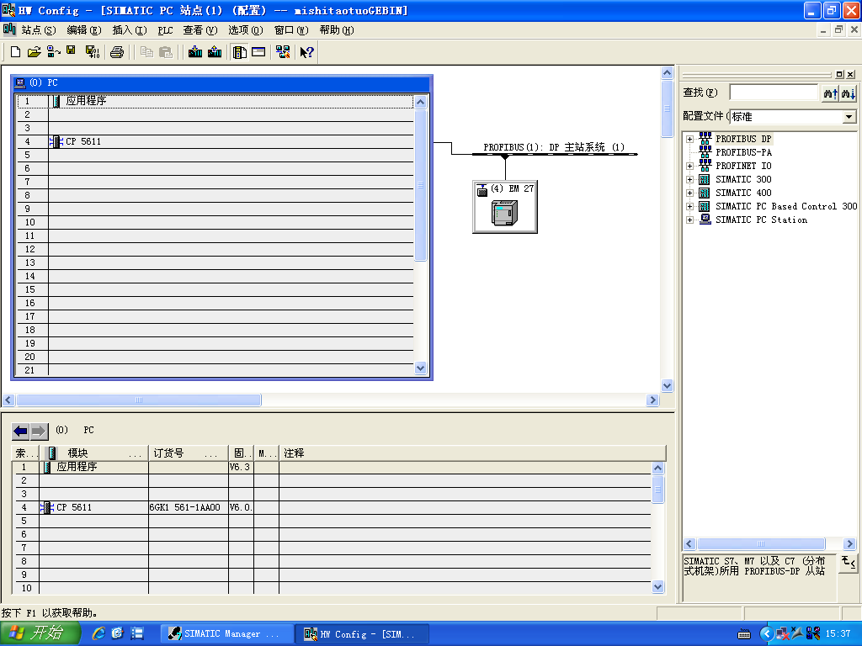Open the 编辑(E) menu

click(x=84, y=30)
